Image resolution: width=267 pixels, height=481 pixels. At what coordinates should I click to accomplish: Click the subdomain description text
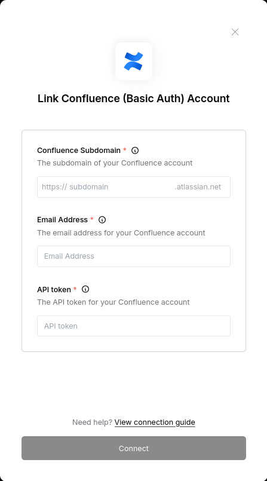click(x=115, y=163)
